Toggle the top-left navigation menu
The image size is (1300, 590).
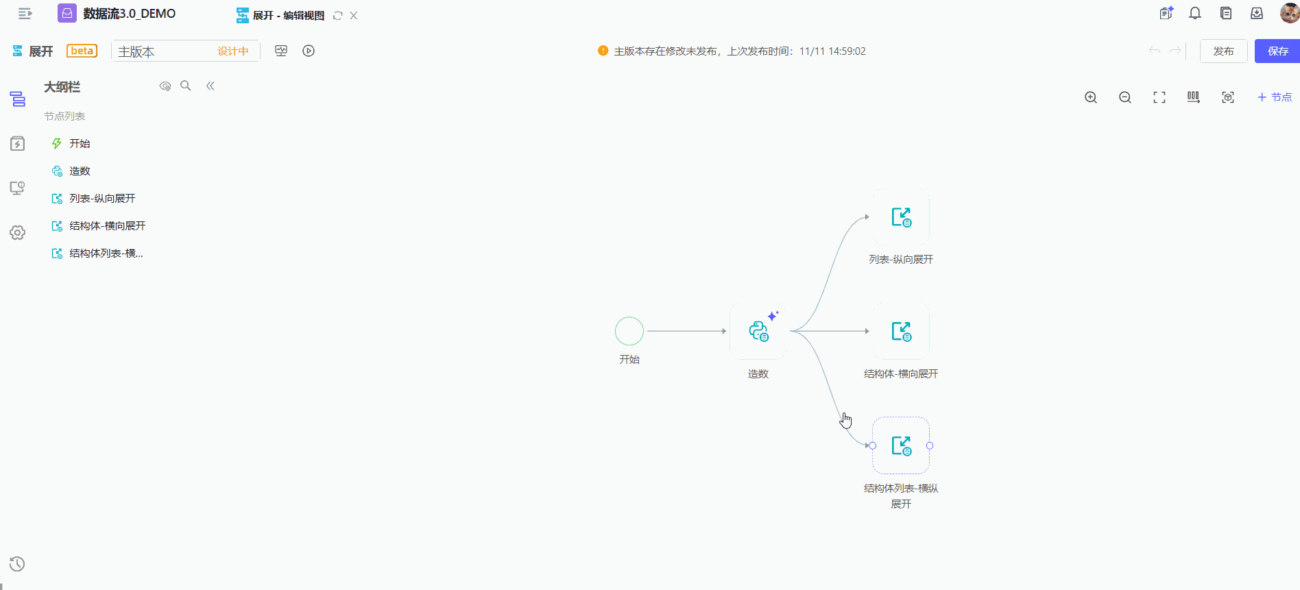click(25, 14)
